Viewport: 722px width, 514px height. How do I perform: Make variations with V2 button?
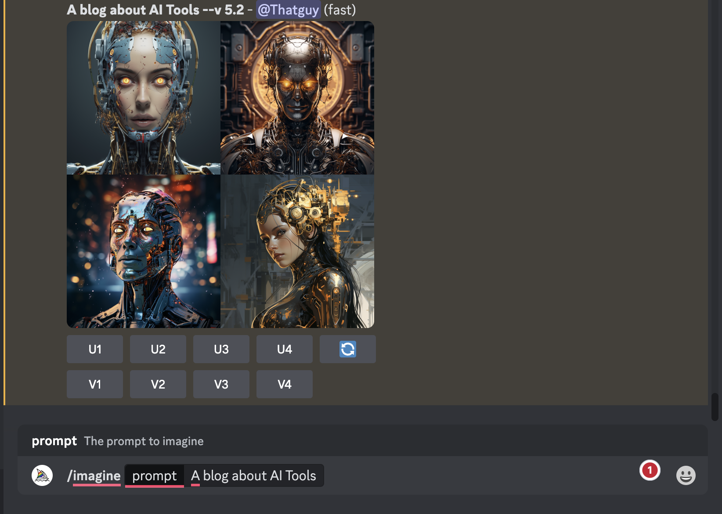(158, 384)
